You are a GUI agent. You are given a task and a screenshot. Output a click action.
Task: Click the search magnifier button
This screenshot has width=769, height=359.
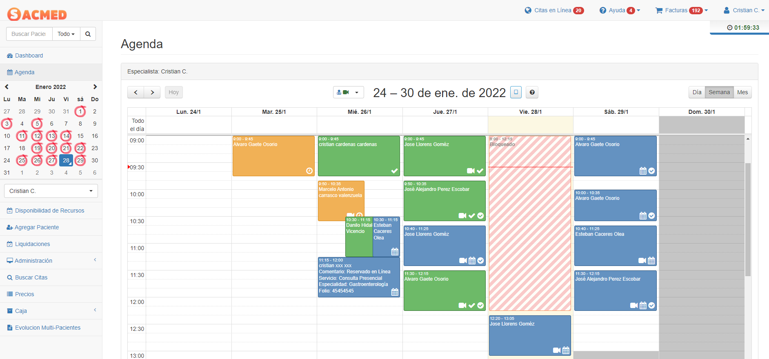coord(88,34)
